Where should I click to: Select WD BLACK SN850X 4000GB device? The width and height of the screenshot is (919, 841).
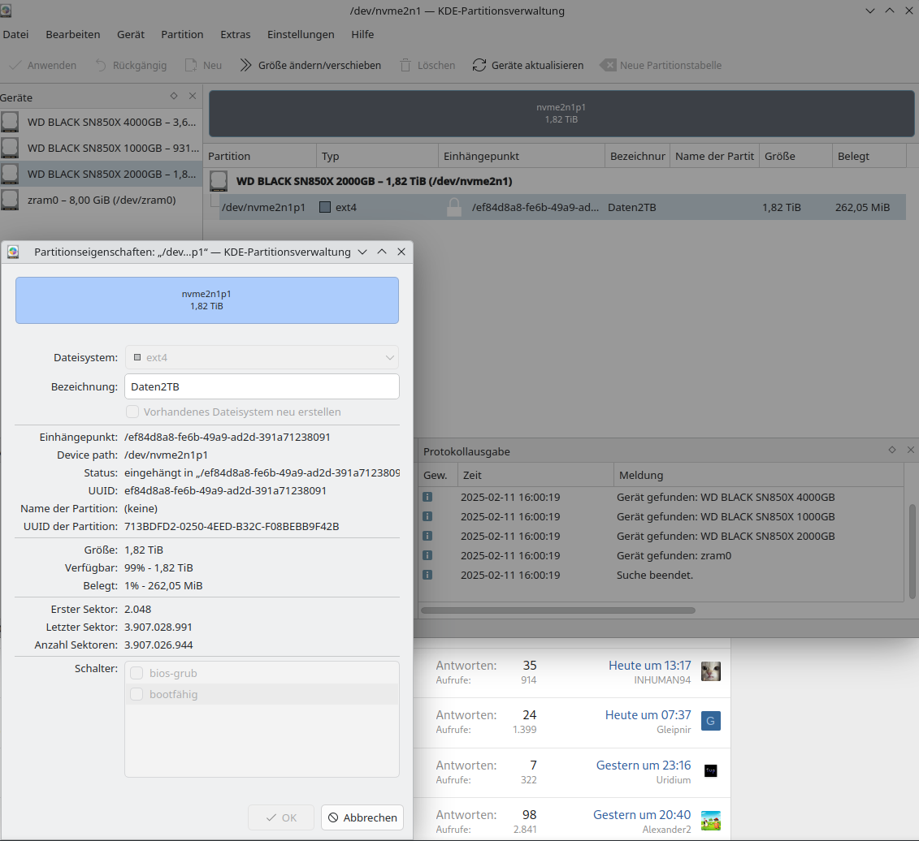pyautogui.click(x=101, y=123)
